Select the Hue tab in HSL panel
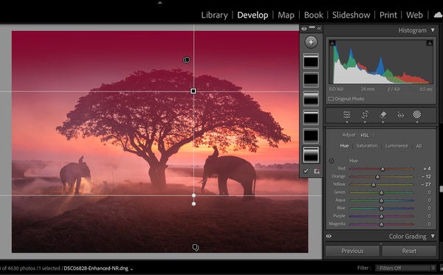The height and width of the screenshot is (275, 443). (344, 146)
